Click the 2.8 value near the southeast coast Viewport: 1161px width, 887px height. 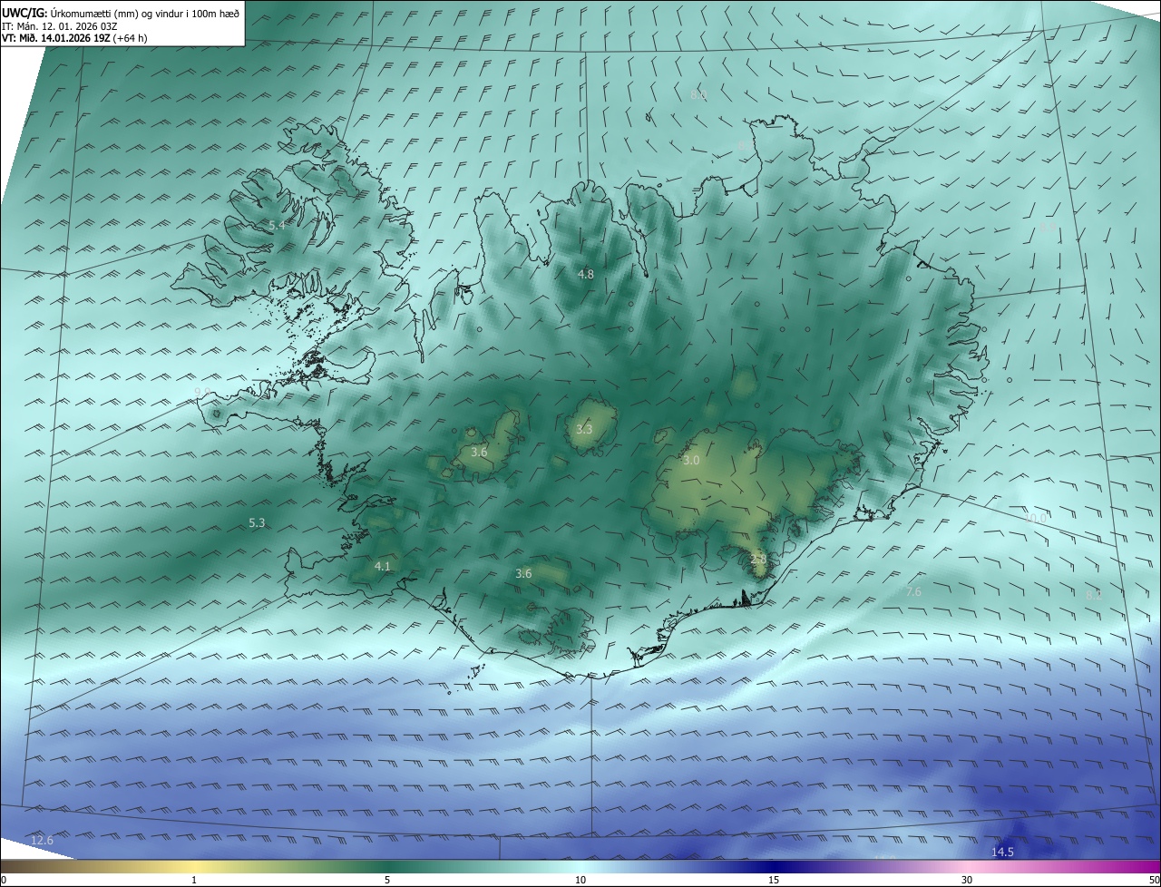click(758, 560)
